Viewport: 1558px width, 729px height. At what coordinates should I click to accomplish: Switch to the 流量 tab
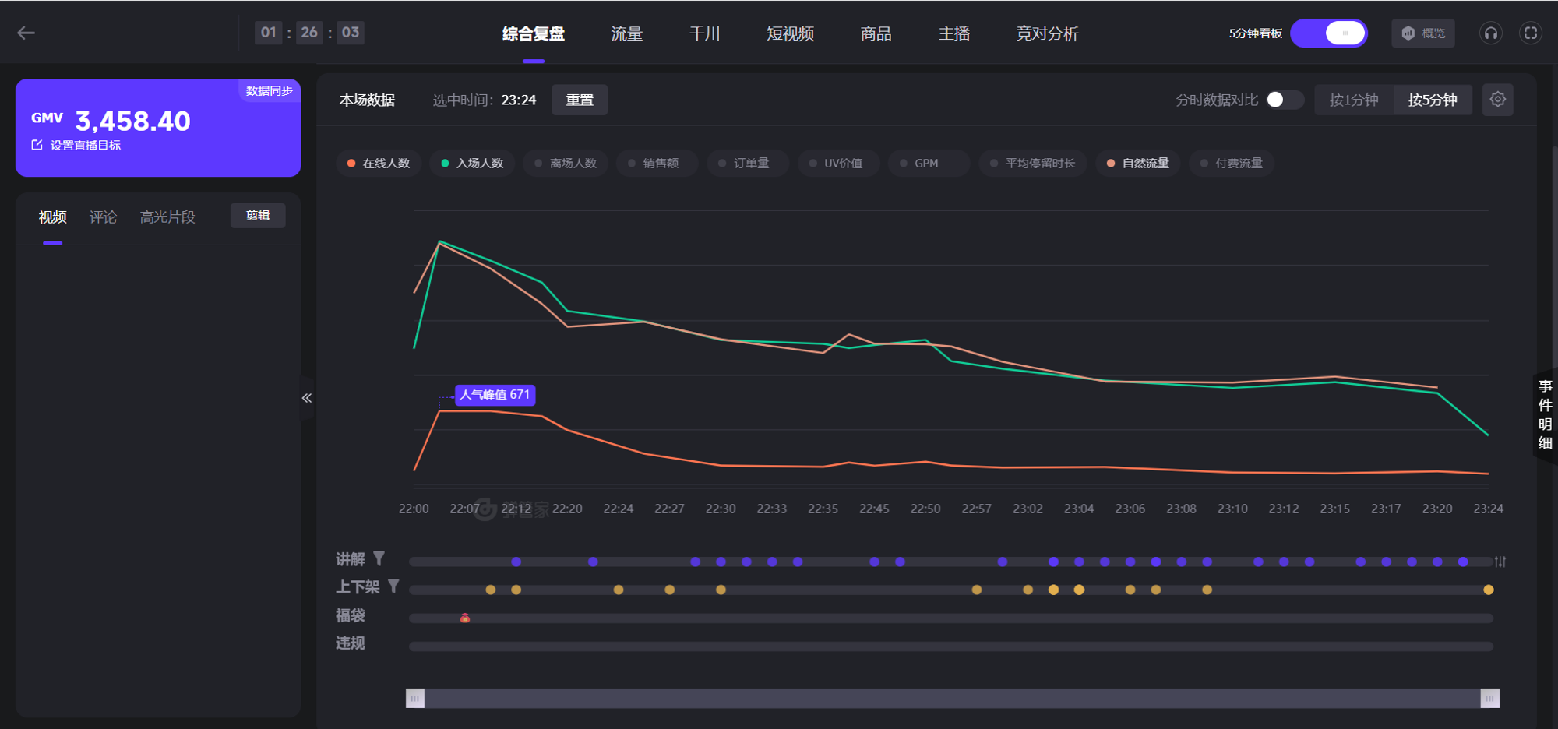627,33
